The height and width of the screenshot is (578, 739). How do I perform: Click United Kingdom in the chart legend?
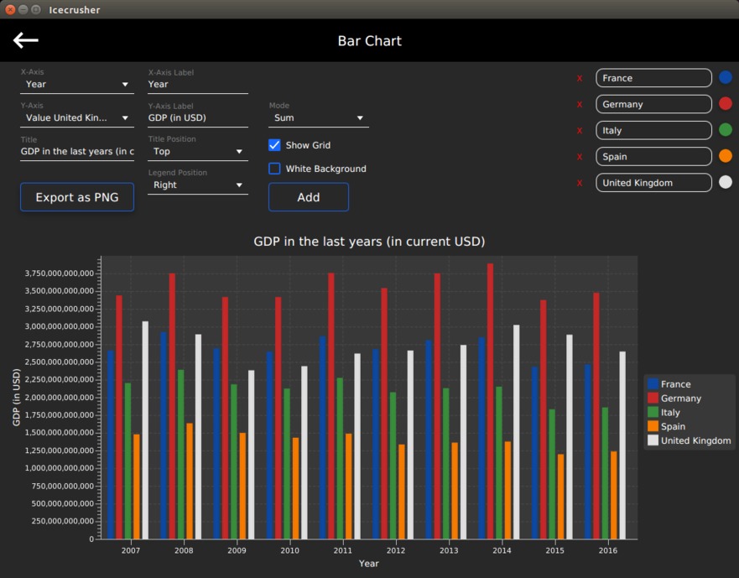click(x=690, y=440)
